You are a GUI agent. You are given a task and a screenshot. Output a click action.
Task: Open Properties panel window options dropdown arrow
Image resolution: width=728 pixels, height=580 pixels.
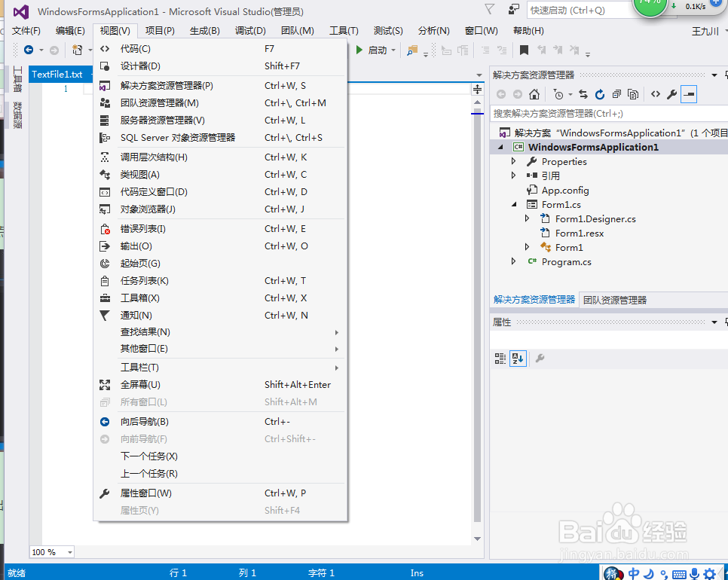coord(714,322)
